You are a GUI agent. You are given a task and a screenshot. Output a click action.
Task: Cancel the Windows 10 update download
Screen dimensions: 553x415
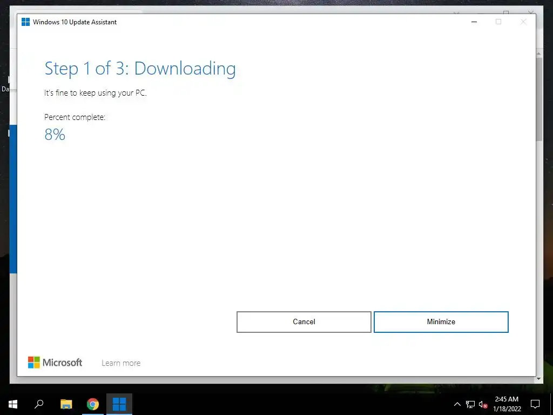click(304, 322)
